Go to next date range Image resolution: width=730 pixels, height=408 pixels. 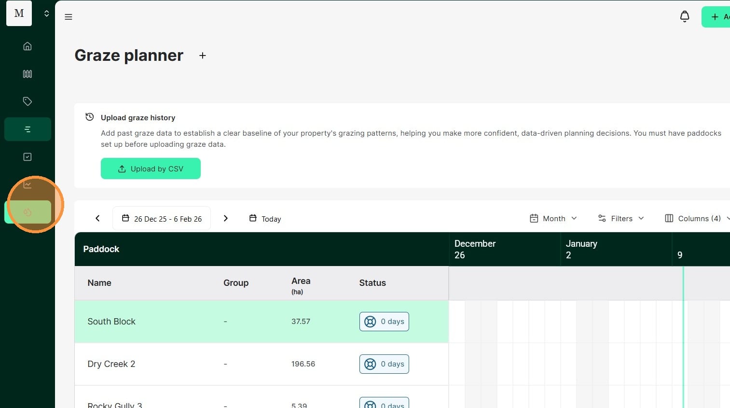(x=225, y=218)
